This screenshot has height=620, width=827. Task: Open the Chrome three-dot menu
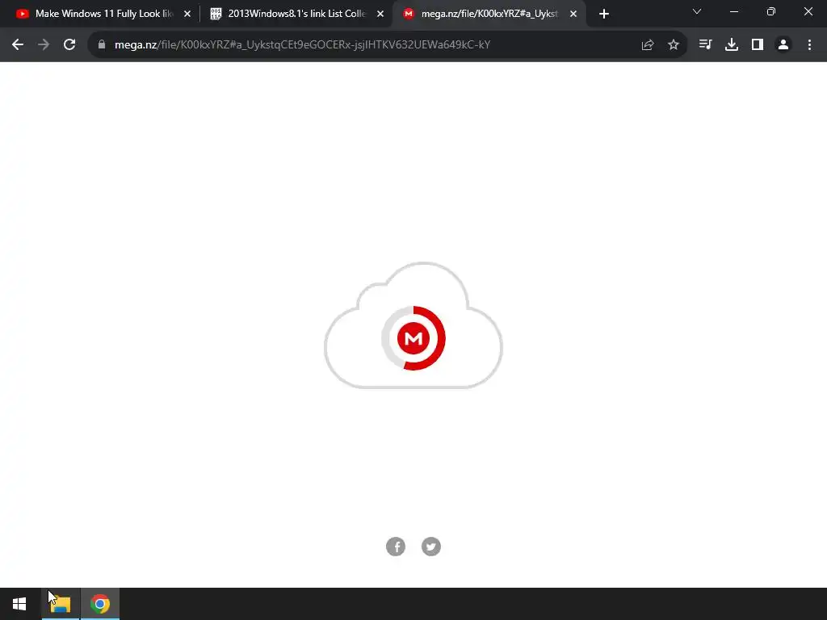(809, 45)
